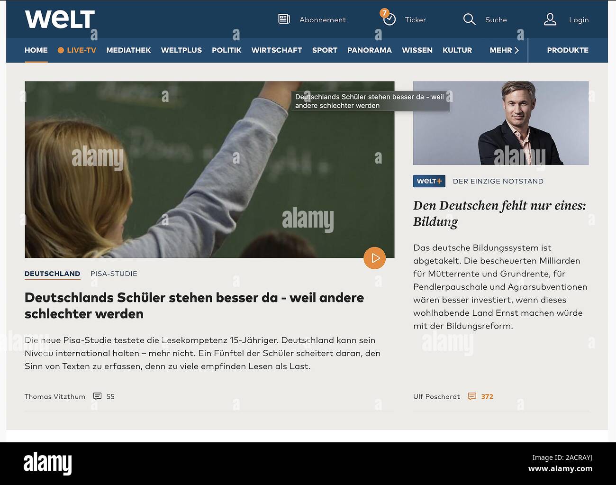Viewport: 616px width, 485px height.
Task: Click author name Thomas Vitzthum
Action: (55, 397)
